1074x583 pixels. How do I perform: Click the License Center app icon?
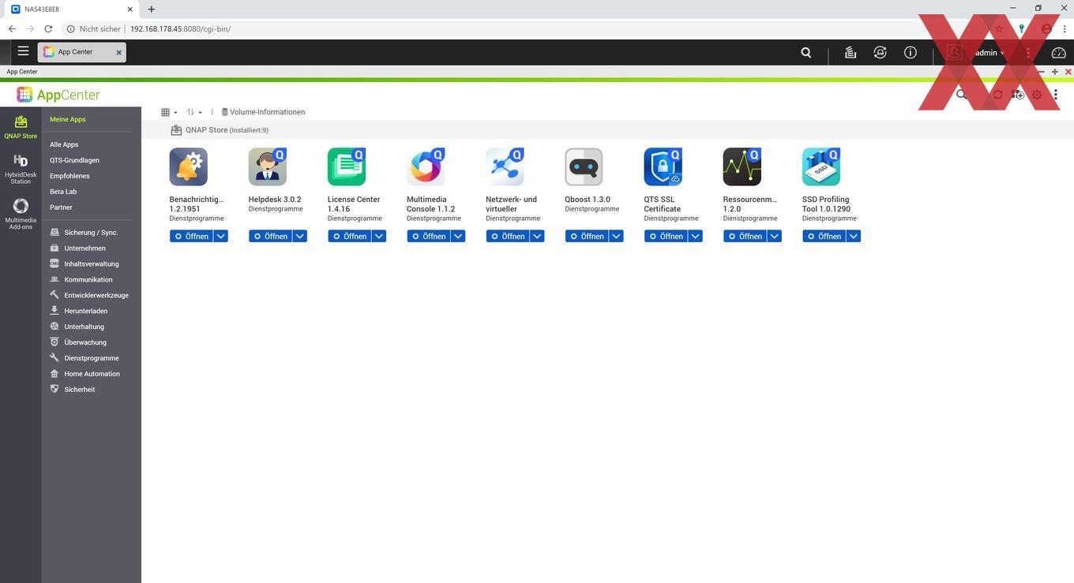click(347, 167)
